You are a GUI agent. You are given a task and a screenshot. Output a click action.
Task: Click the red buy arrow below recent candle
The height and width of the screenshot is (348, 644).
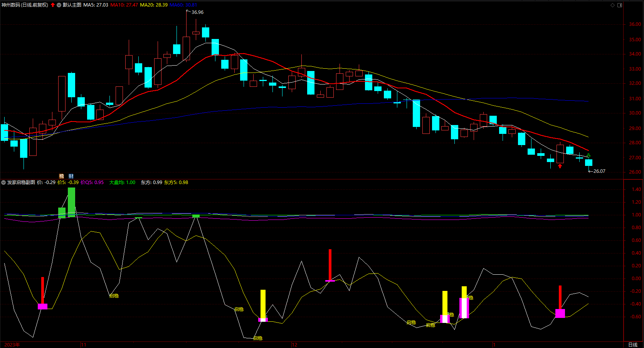pyautogui.click(x=560, y=166)
